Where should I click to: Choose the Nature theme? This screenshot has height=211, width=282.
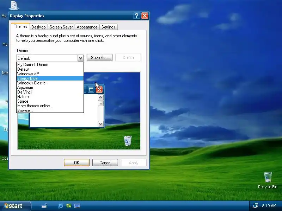(50, 97)
